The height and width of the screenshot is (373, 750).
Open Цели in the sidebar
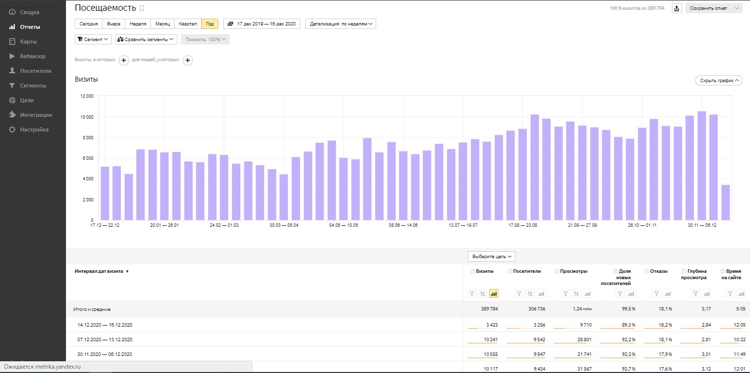tap(27, 100)
